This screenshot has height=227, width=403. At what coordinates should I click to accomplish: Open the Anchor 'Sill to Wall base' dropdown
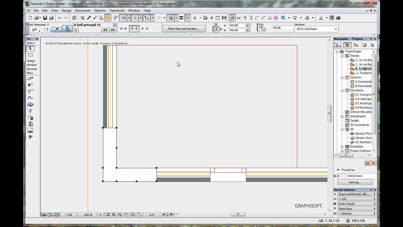pyautogui.click(x=317, y=29)
